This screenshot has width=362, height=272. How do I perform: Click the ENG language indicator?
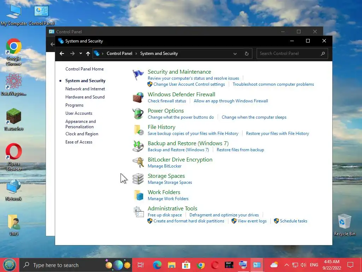[314, 265]
